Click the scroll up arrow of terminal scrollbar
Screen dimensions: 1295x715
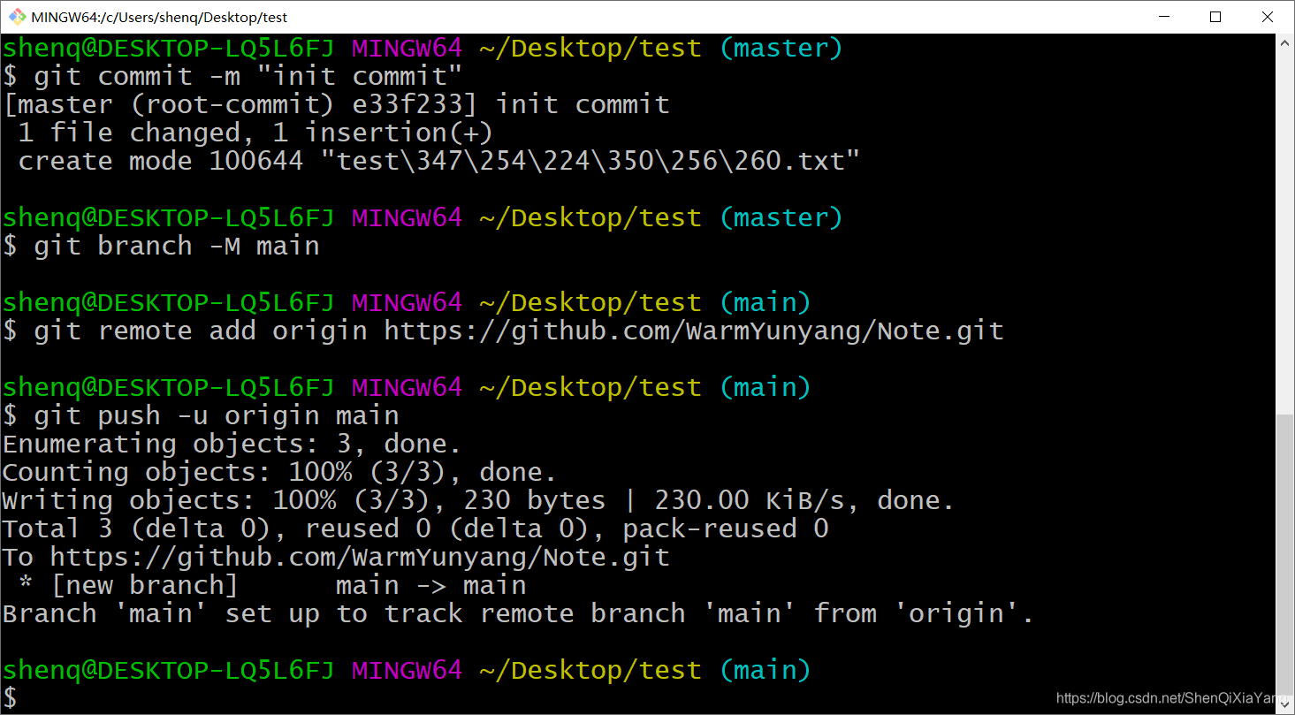1284,42
